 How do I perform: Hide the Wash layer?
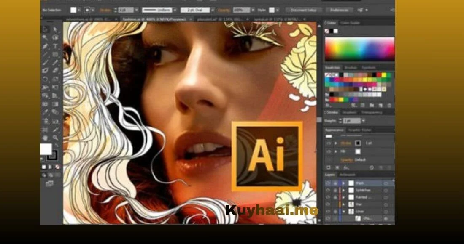[328, 183]
